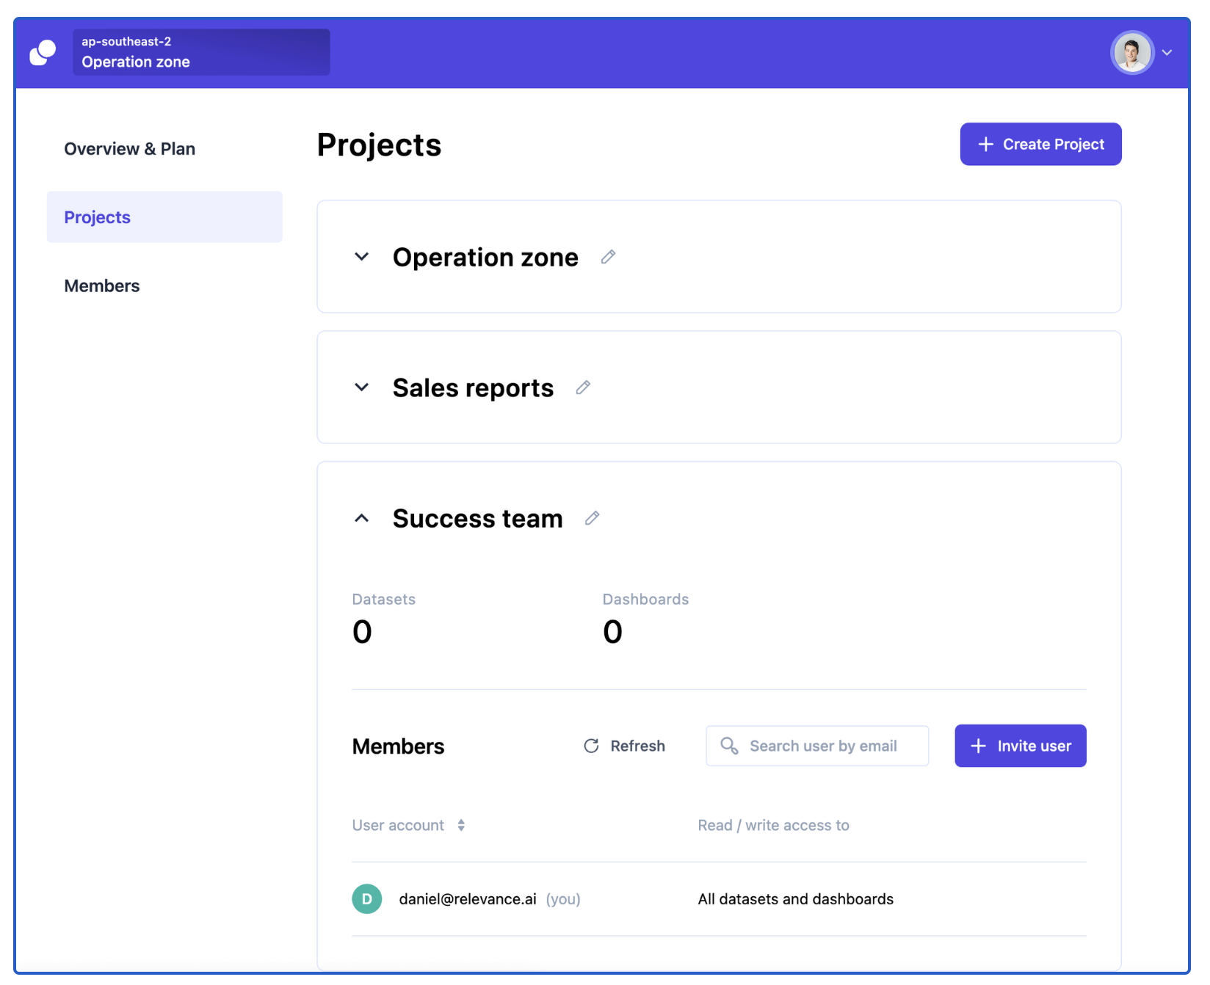Click the plus icon in Create Project
This screenshot has width=1210, height=985.
tap(985, 144)
